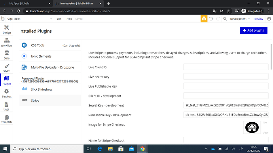Click the undo arrow icon

click(x=211, y=19)
